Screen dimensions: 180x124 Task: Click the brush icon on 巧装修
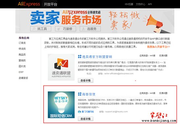point(59,29)
